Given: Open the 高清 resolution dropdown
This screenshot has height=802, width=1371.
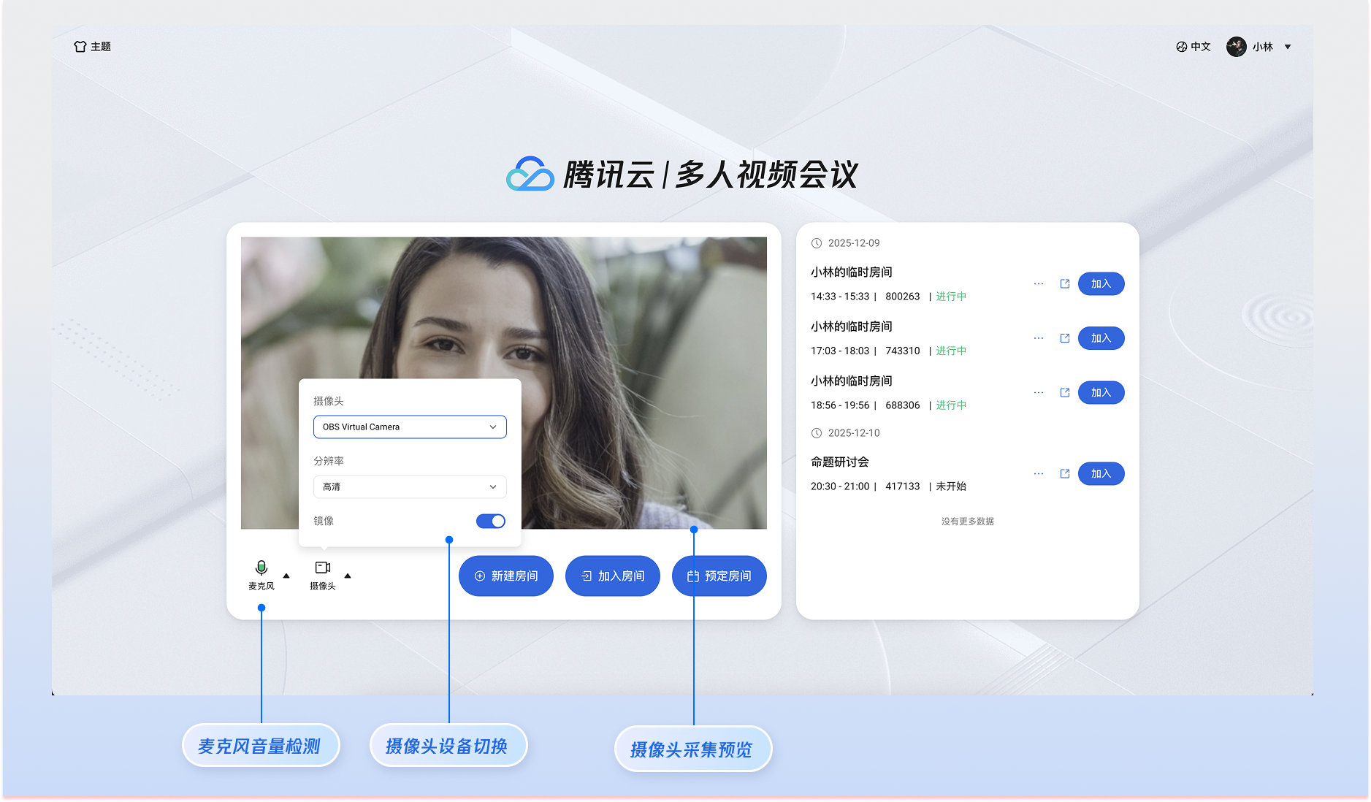Looking at the screenshot, I should tap(410, 486).
